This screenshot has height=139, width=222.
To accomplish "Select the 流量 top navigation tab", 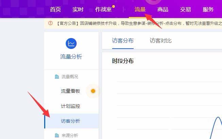I will 140,10.
